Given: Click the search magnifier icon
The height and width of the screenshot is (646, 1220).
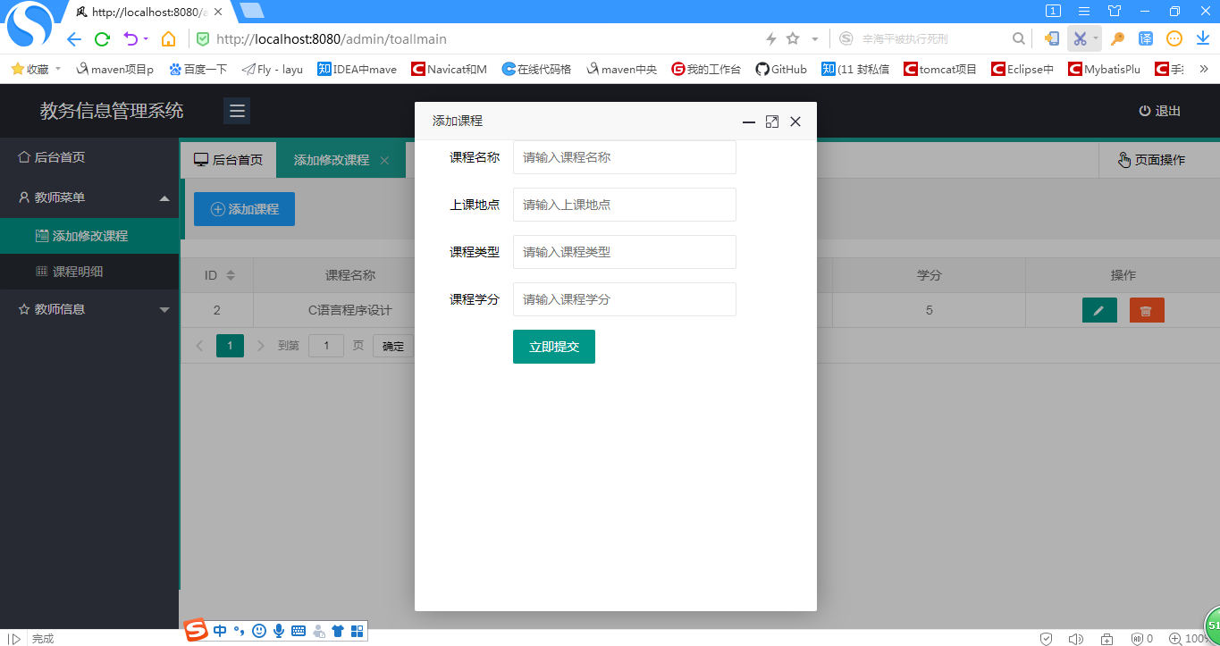Looking at the screenshot, I should (x=1019, y=38).
